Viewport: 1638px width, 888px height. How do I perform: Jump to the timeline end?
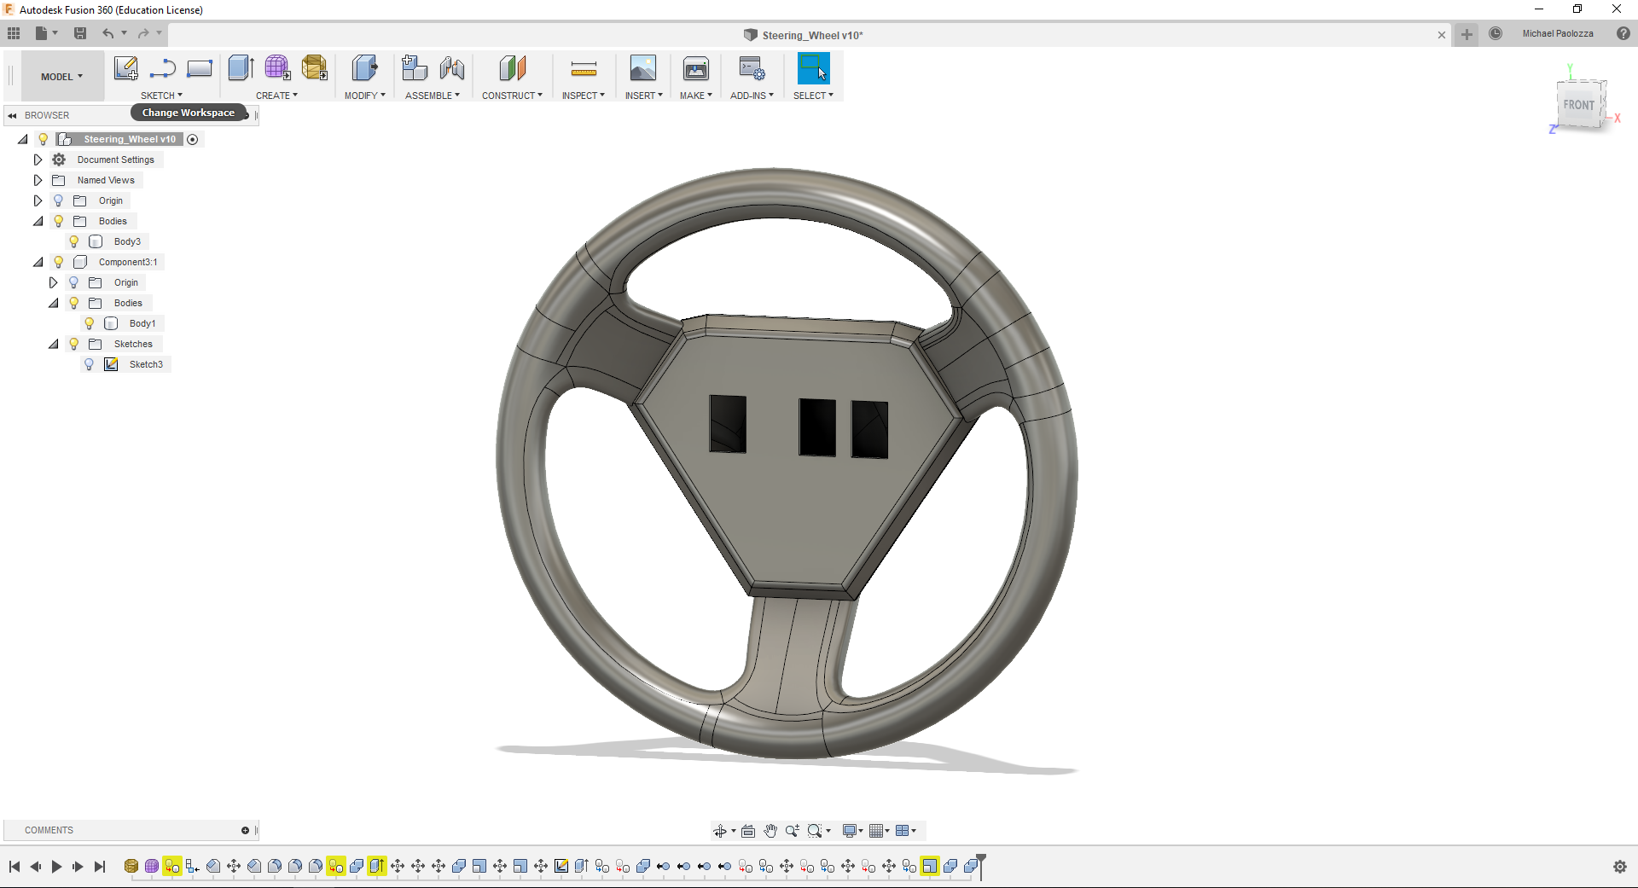point(100,867)
